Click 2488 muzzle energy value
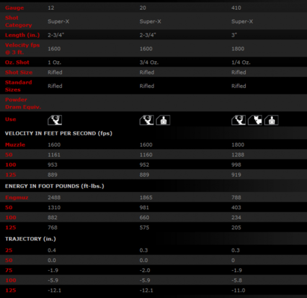Image resolution: width=307 pixels, height=298 pixels. click(54, 197)
